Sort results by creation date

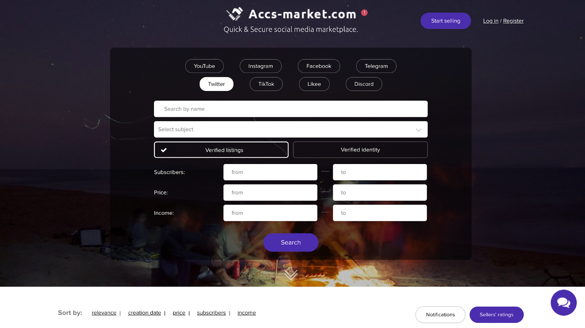144,313
